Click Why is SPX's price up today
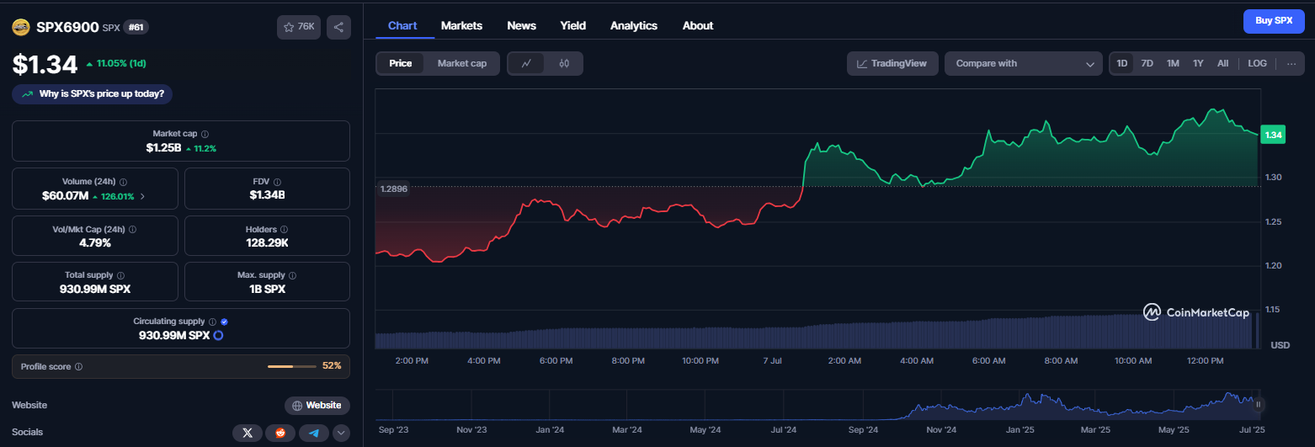 93,93
